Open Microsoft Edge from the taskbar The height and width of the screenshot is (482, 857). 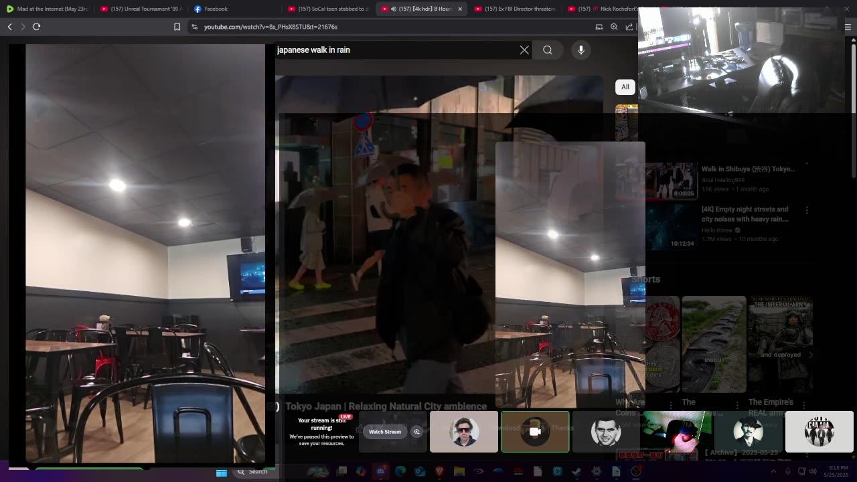click(400, 472)
